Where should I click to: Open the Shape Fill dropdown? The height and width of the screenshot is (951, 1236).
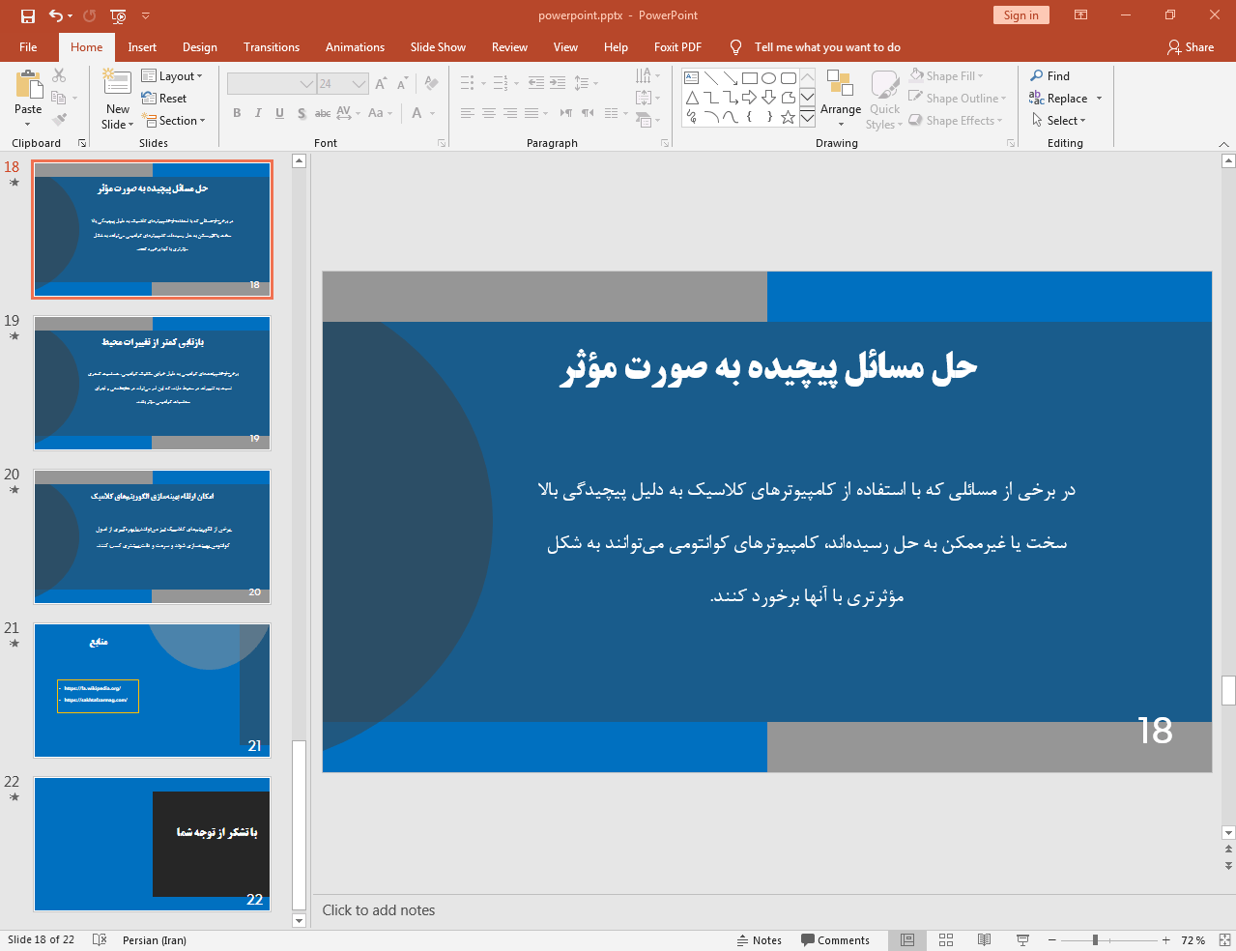pyautogui.click(x=947, y=75)
